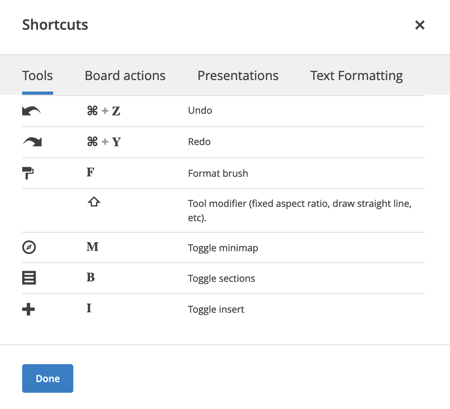450x409 pixels.
Task: Click the I shortcut key letter
Action: tap(89, 308)
